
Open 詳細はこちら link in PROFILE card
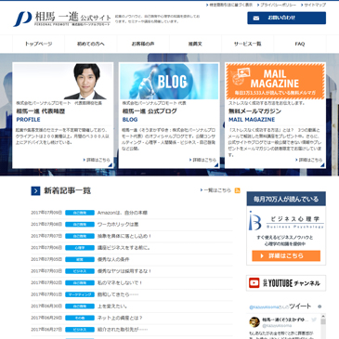click(97, 160)
